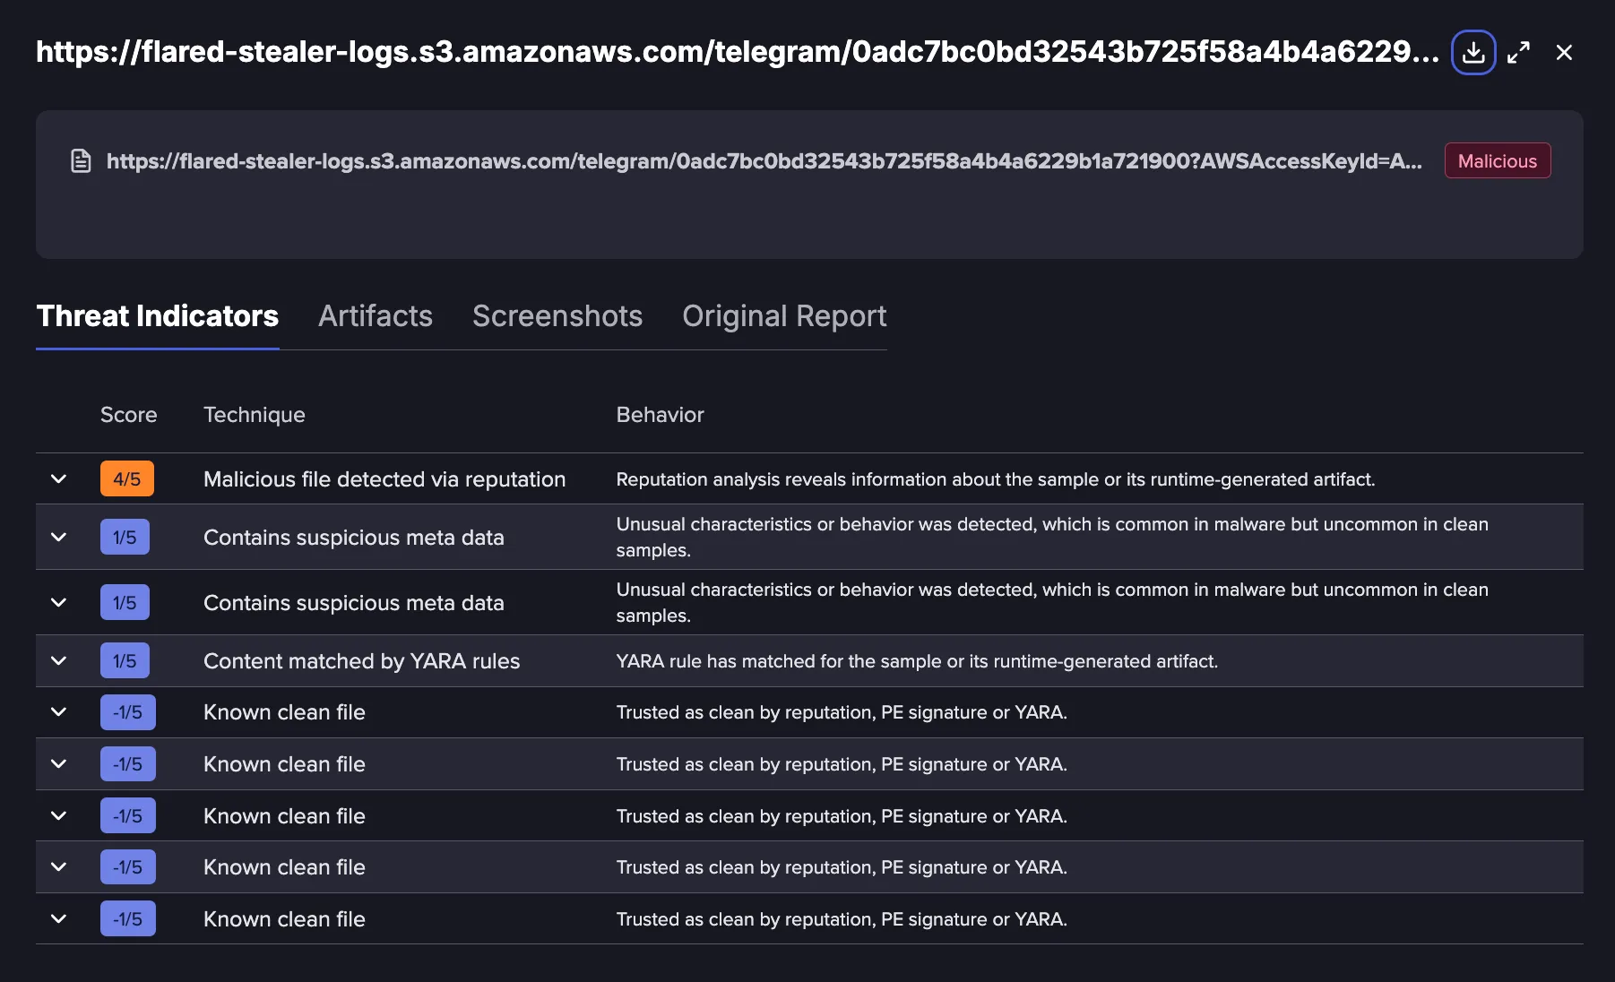
Task: Expand the first Contains suspicious meta data row
Action: point(58,538)
